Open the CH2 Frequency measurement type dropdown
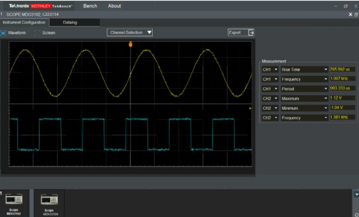The height and width of the screenshot is (217, 359). point(304,118)
